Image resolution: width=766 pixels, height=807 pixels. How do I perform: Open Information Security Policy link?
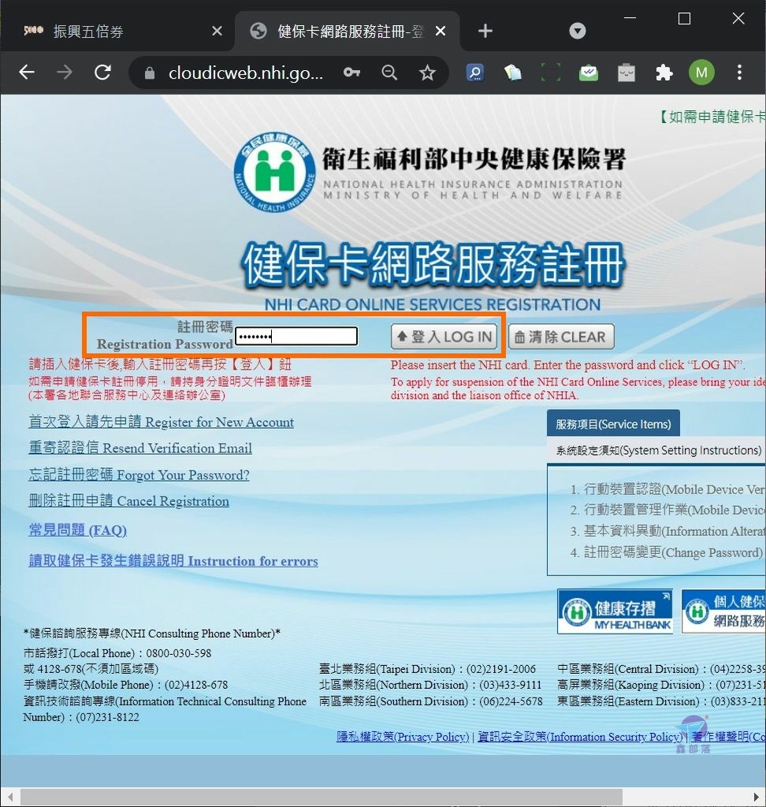(580, 737)
